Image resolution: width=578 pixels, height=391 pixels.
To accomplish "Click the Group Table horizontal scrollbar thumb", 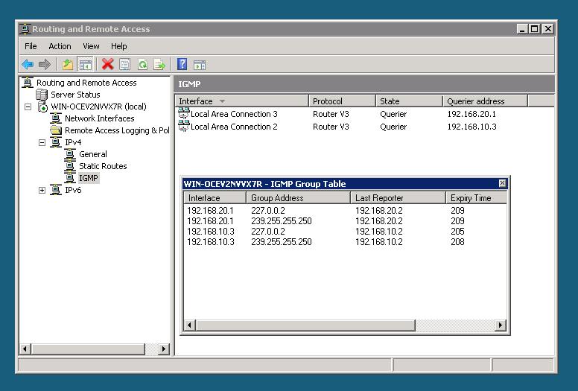I will [x=305, y=325].
